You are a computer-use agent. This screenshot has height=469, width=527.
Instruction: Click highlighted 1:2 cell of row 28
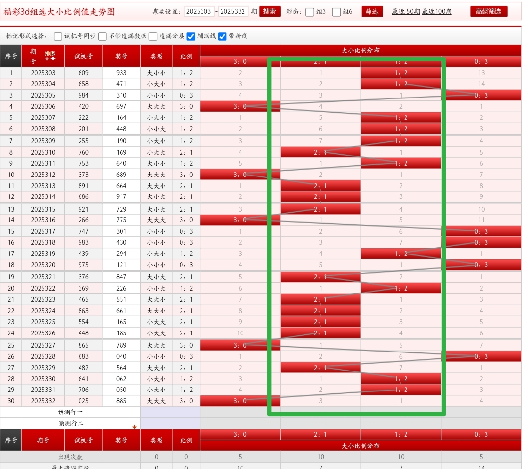(x=401, y=379)
